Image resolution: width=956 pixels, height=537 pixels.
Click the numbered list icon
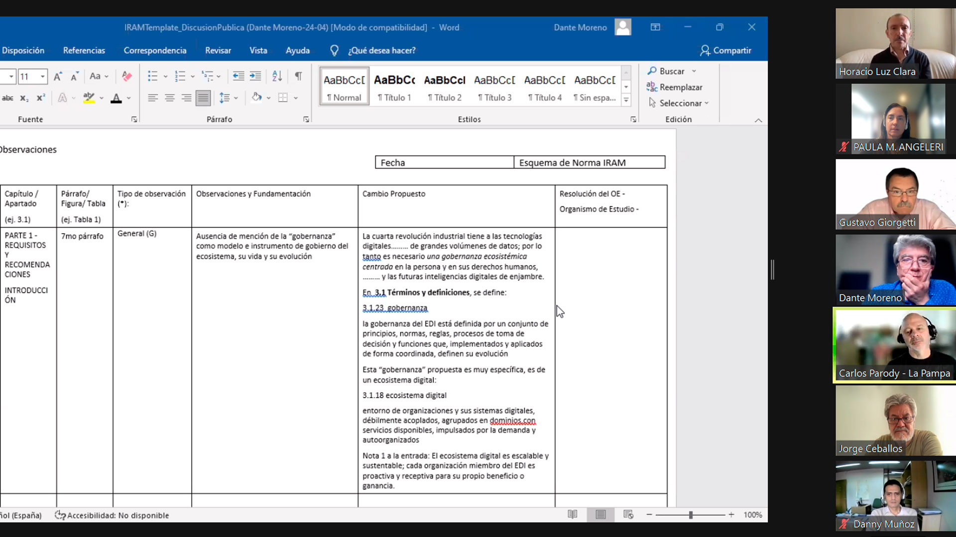click(180, 76)
